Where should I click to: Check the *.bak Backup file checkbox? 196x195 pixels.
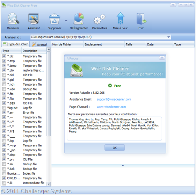tap(4, 169)
